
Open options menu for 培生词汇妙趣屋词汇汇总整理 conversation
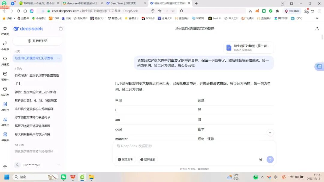click(x=59, y=58)
